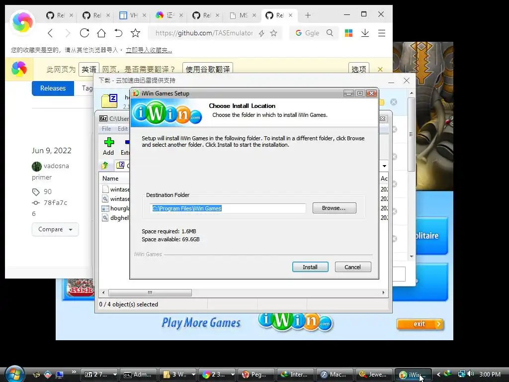Switch to the first GitHub Rel tab
509x382 pixels.
(59, 15)
